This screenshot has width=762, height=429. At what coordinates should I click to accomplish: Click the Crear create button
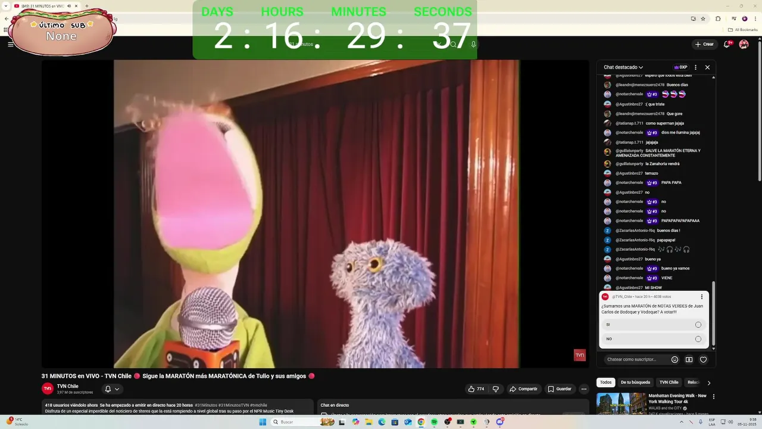tap(704, 44)
